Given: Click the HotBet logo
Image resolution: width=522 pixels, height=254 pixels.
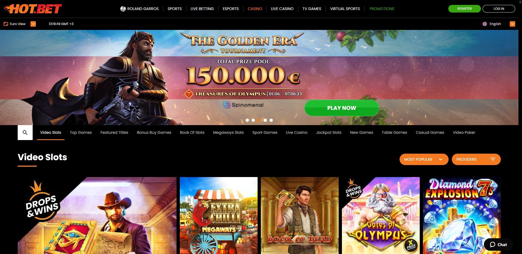Looking at the screenshot, I should [33, 9].
